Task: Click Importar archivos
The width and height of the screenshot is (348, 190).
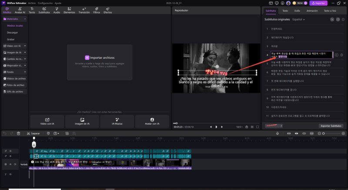Action: tap(100, 58)
